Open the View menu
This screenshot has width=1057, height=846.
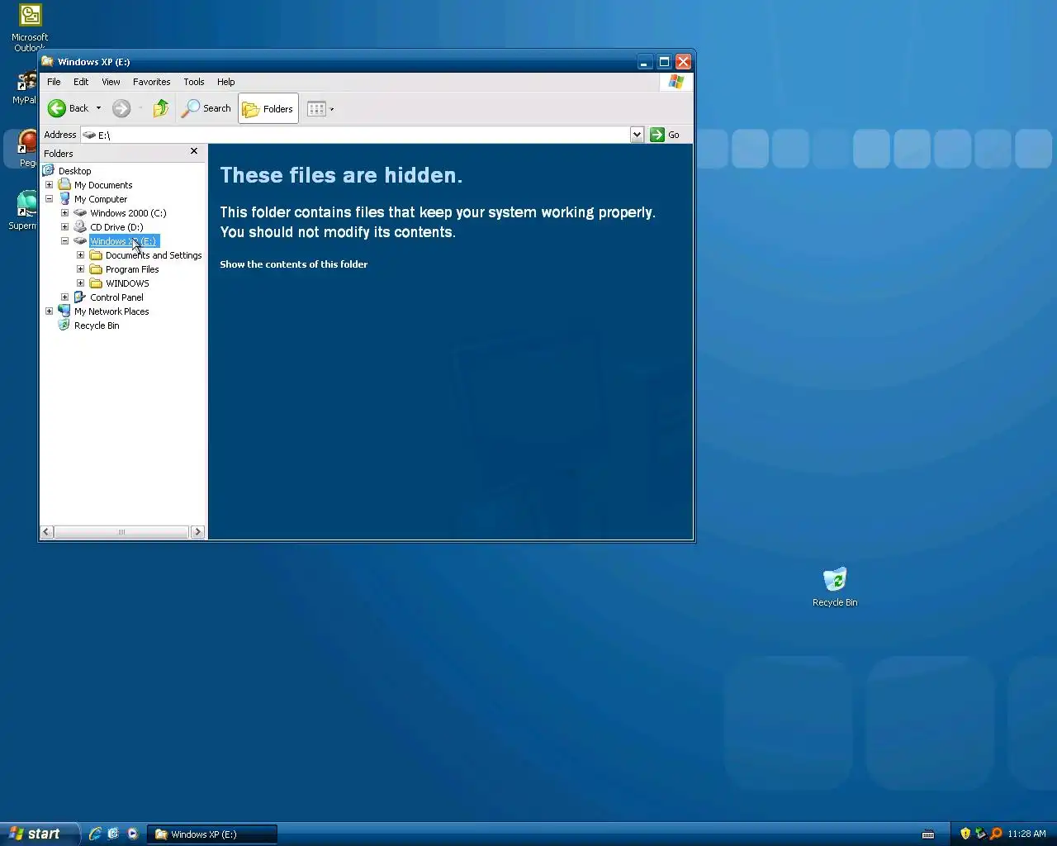111,82
